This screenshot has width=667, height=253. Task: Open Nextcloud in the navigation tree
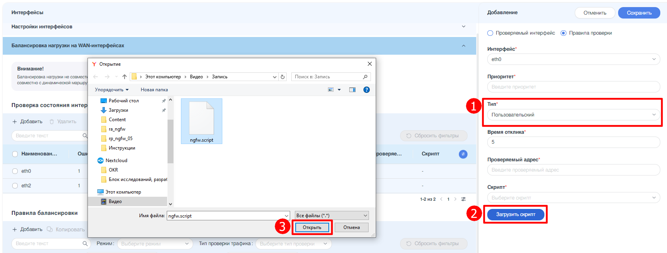click(116, 161)
